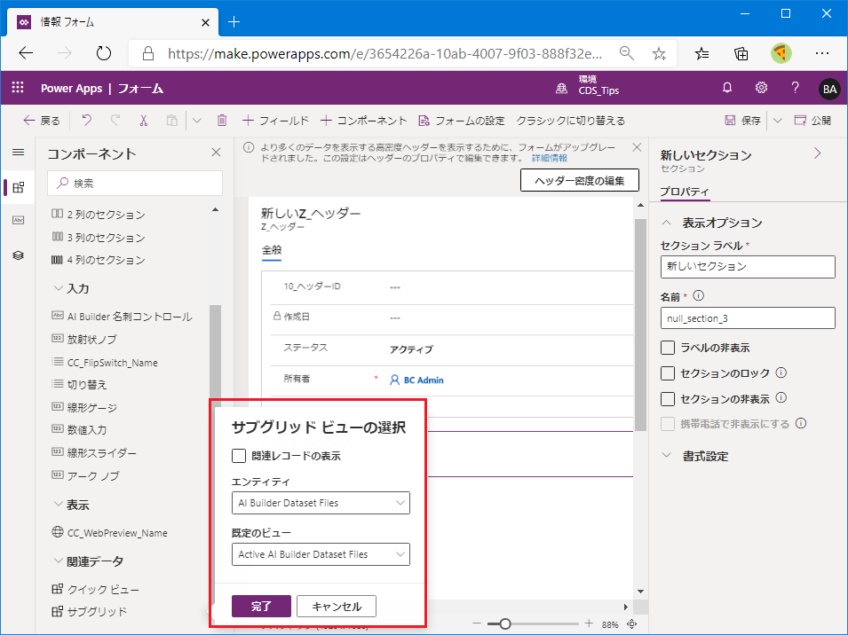848x635 pixels.
Task: Open the Table columns pane icon in sidebar
Action: 19,220
